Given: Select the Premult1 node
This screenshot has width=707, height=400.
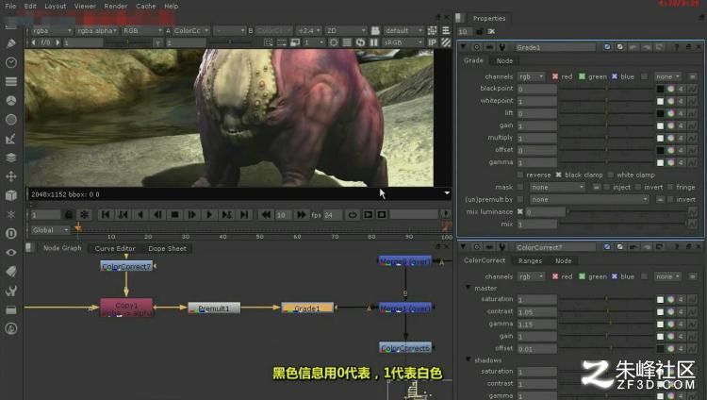Looking at the screenshot, I should coord(214,308).
